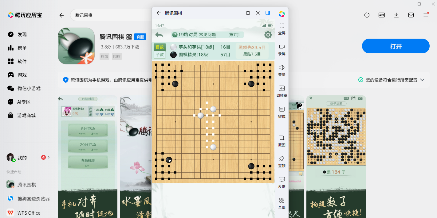The height and width of the screenshot is (218, 437).
Task: Click the 应用宝 logo at the top of the game toolbar
Action: pyautogui.click(x=282, y=14)
